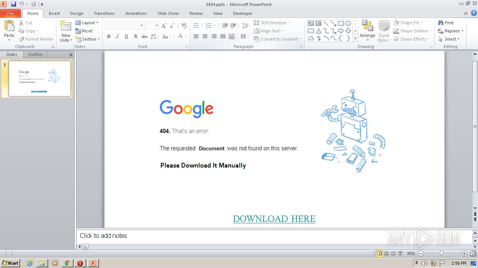Viewport: 478px width, 268px height.
Task: Clear all formatting icon
Action: pyautogui.click(x=184, y=26)
